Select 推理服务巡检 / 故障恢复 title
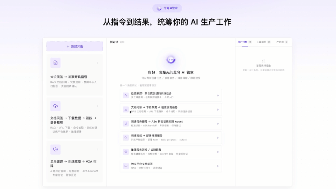Viewport: 336px width, 189px height. coord(146,150)
